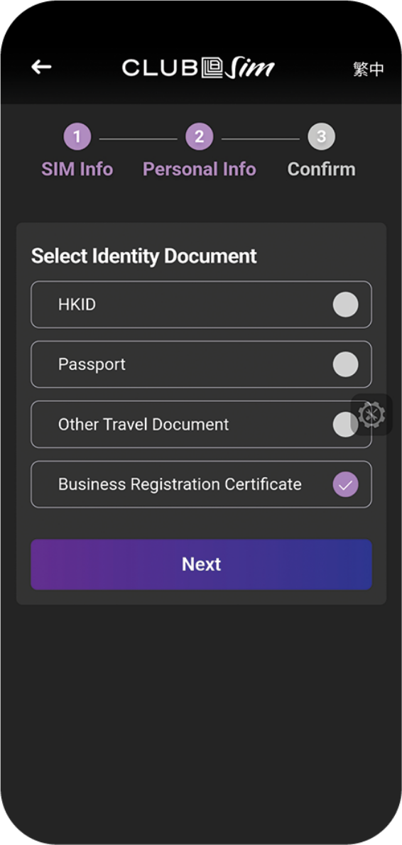Open the Personal Info step label
Viewport: 402px width, 845px height.
(x=200, y=169)
